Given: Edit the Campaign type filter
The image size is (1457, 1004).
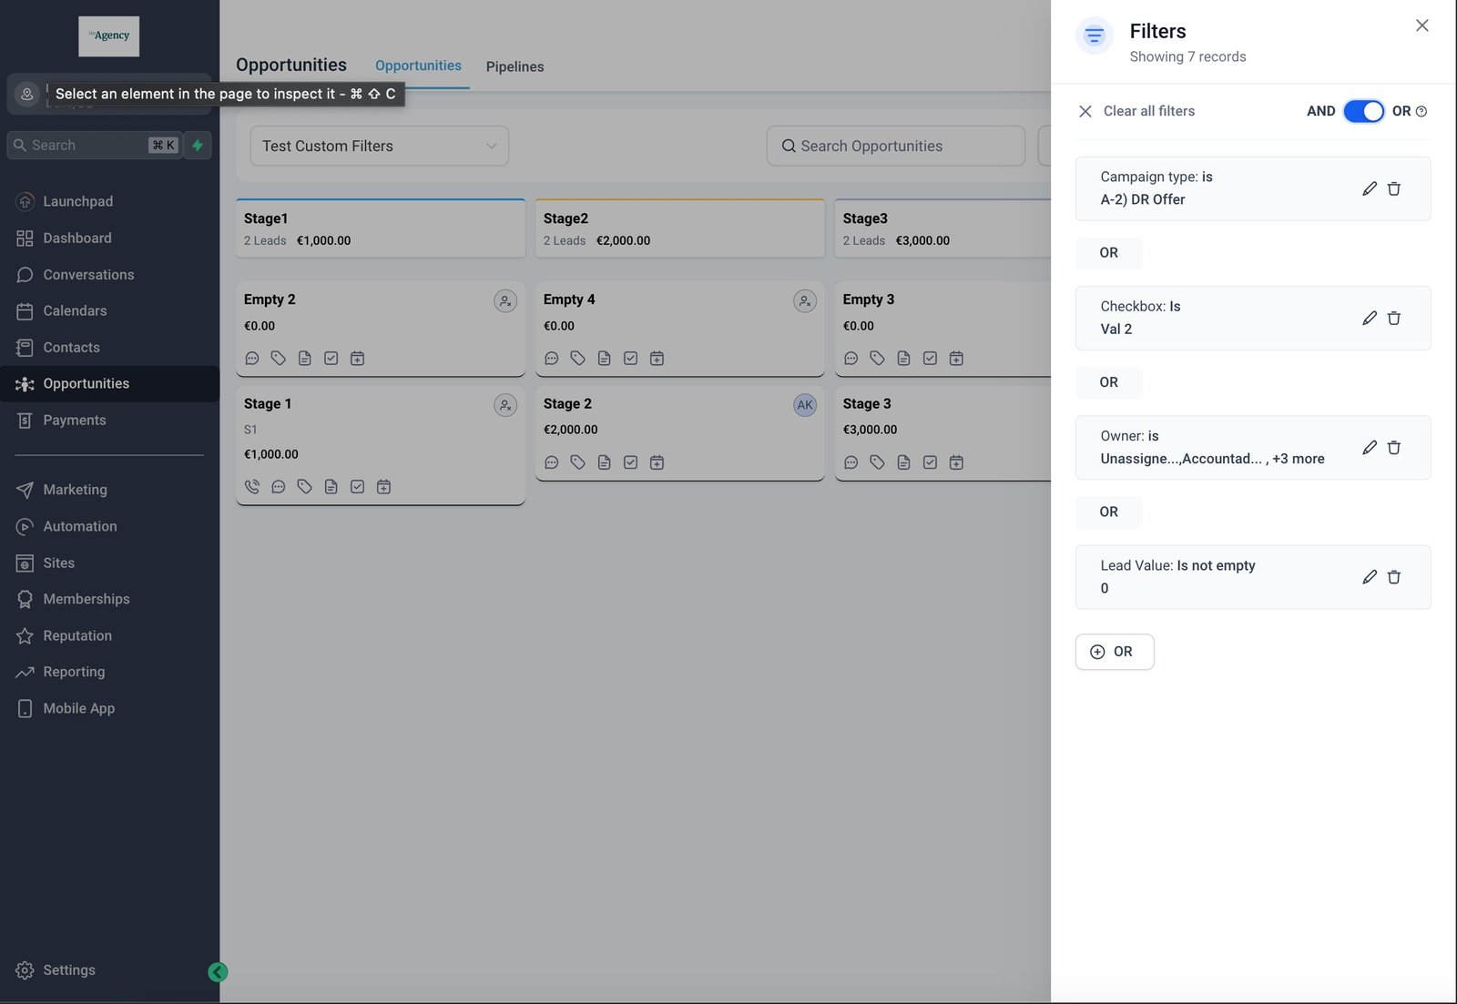Looking at the screenshot, I should click(x=1369, y=188).
